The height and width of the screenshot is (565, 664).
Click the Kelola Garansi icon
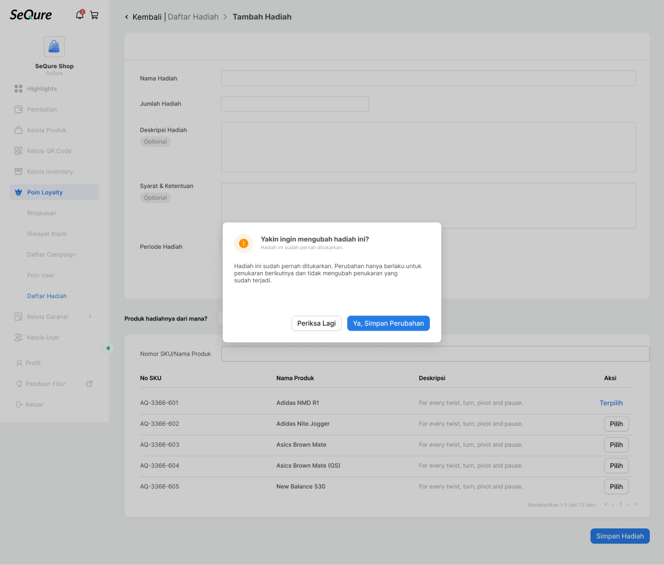pyautogui.click(x=18, y=317)
